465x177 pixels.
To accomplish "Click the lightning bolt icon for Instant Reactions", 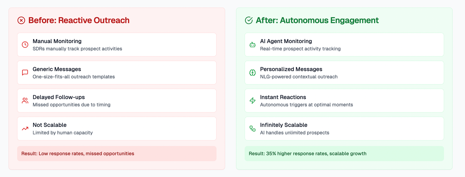I will coord(253,101).
